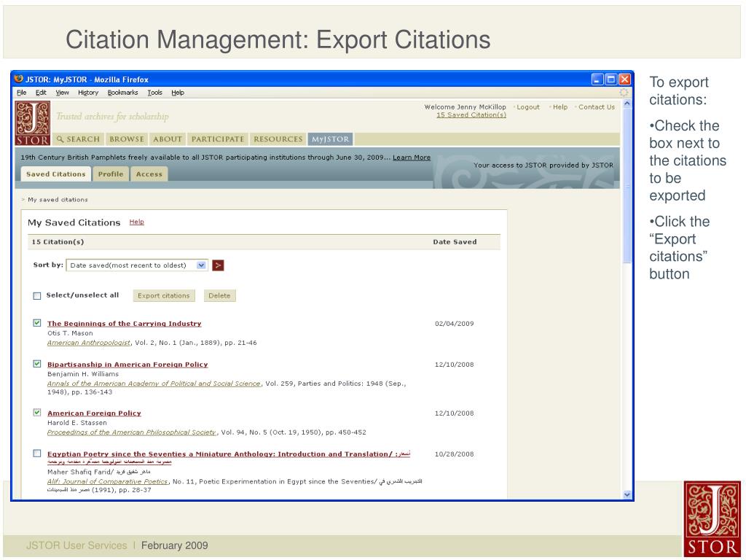Open Bipartisanship in American Foreign Policy article

[127, 365]
